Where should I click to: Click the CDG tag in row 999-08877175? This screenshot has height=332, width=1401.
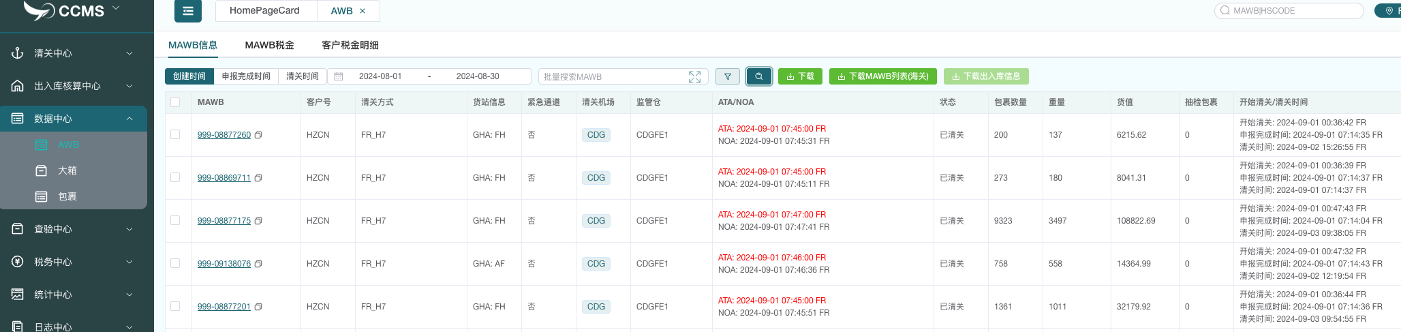pos(596,221)
